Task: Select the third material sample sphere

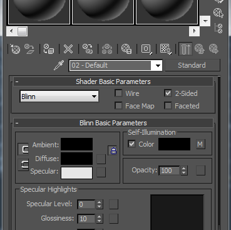Action: [x=167, y=11]
